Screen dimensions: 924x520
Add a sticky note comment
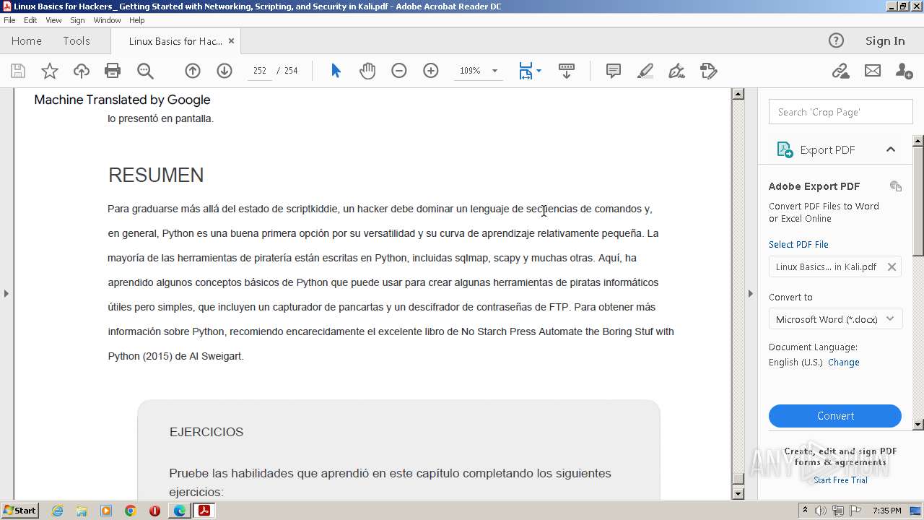[x=614, y=71]
